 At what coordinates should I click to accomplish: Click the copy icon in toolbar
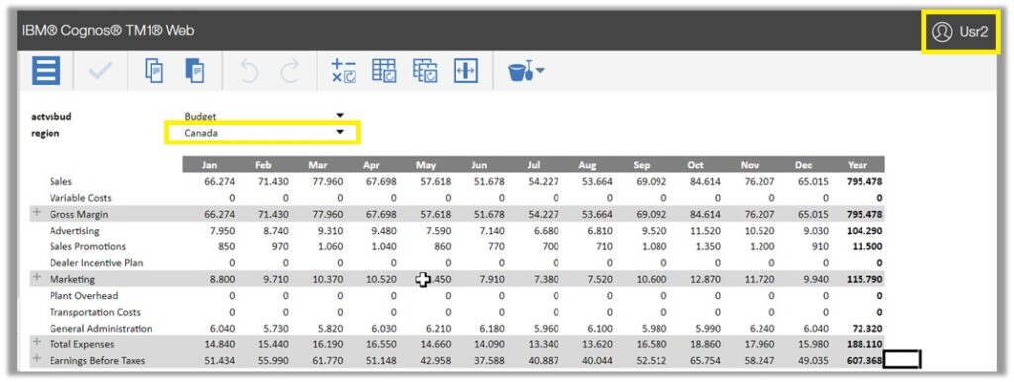coord(154,71)
